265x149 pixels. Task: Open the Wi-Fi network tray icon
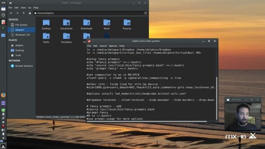point(3,122)
